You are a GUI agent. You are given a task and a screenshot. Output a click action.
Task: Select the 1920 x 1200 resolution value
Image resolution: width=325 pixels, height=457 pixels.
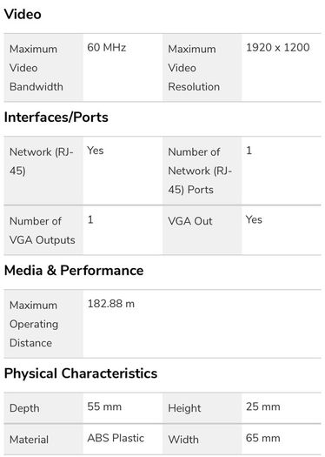coord(278,48)
